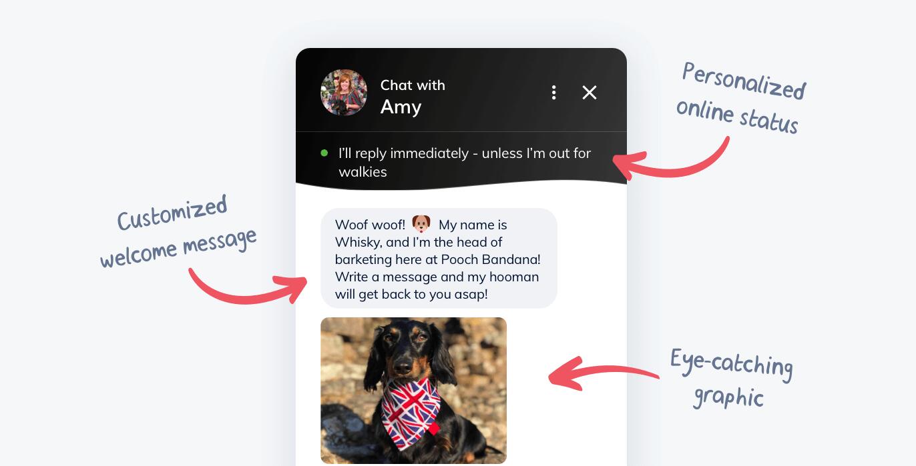Open the three-dot options menu
The width and height of the screenshot is (916, 466).
(x=553, y=93)
